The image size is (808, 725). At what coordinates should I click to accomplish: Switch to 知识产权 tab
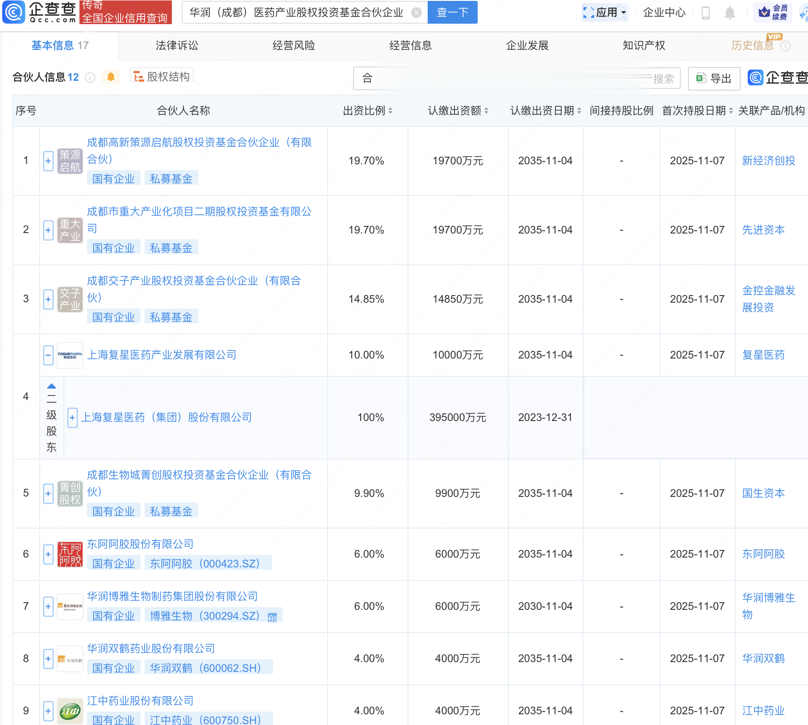(x=644, y=46)
